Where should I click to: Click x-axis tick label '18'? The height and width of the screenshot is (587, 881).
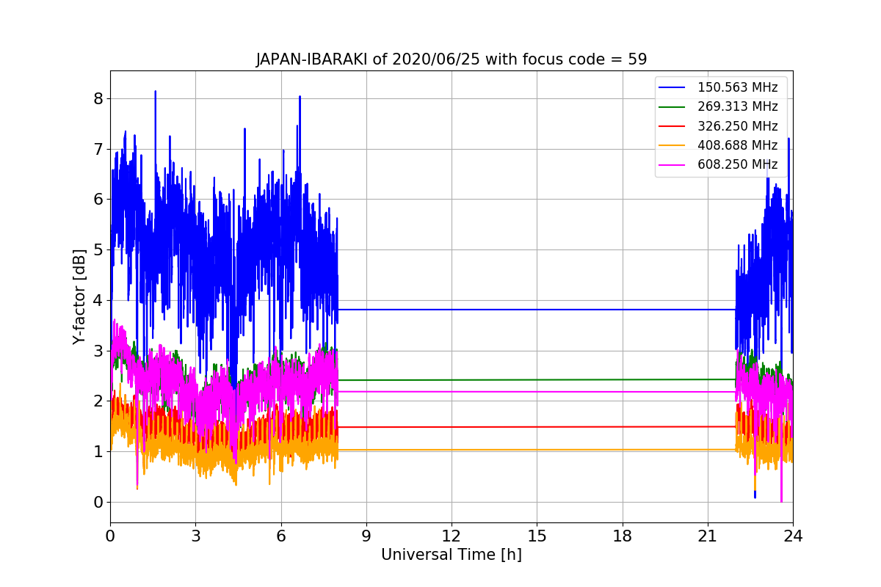pos(623,536)
